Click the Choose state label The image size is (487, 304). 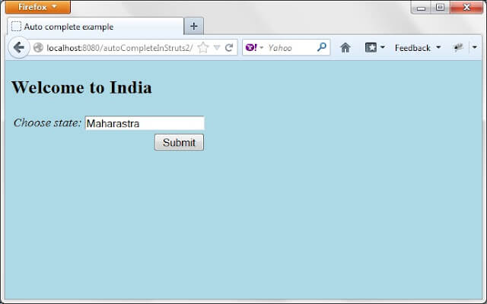[47, 123]
